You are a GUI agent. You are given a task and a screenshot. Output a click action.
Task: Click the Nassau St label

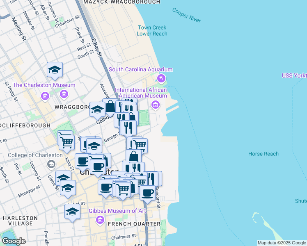pos(29,20)
